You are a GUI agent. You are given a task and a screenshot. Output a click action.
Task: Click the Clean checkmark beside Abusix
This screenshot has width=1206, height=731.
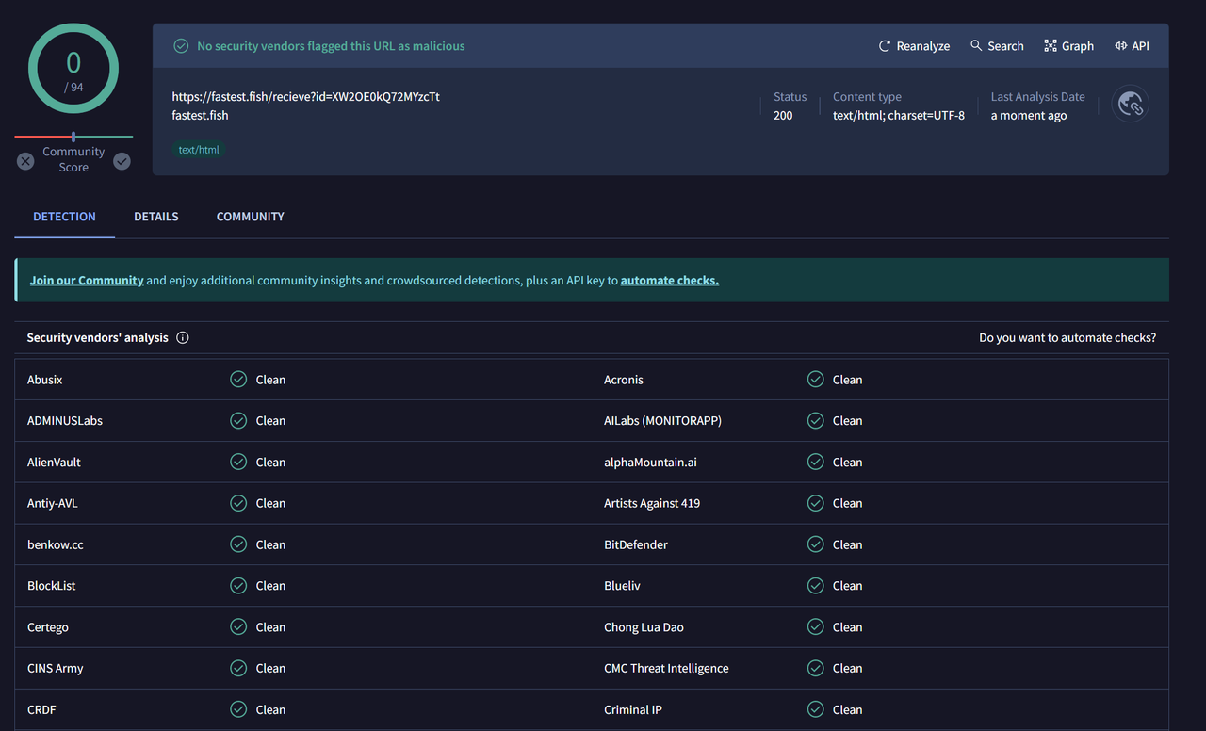[x=237, y=379]
